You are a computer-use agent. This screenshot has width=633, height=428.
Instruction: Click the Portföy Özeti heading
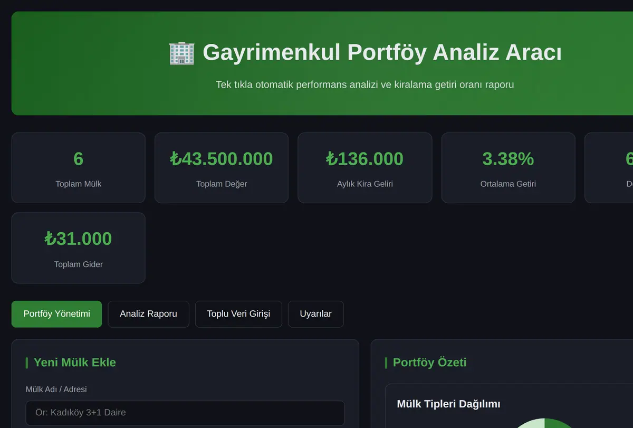(x=429, y=363)
